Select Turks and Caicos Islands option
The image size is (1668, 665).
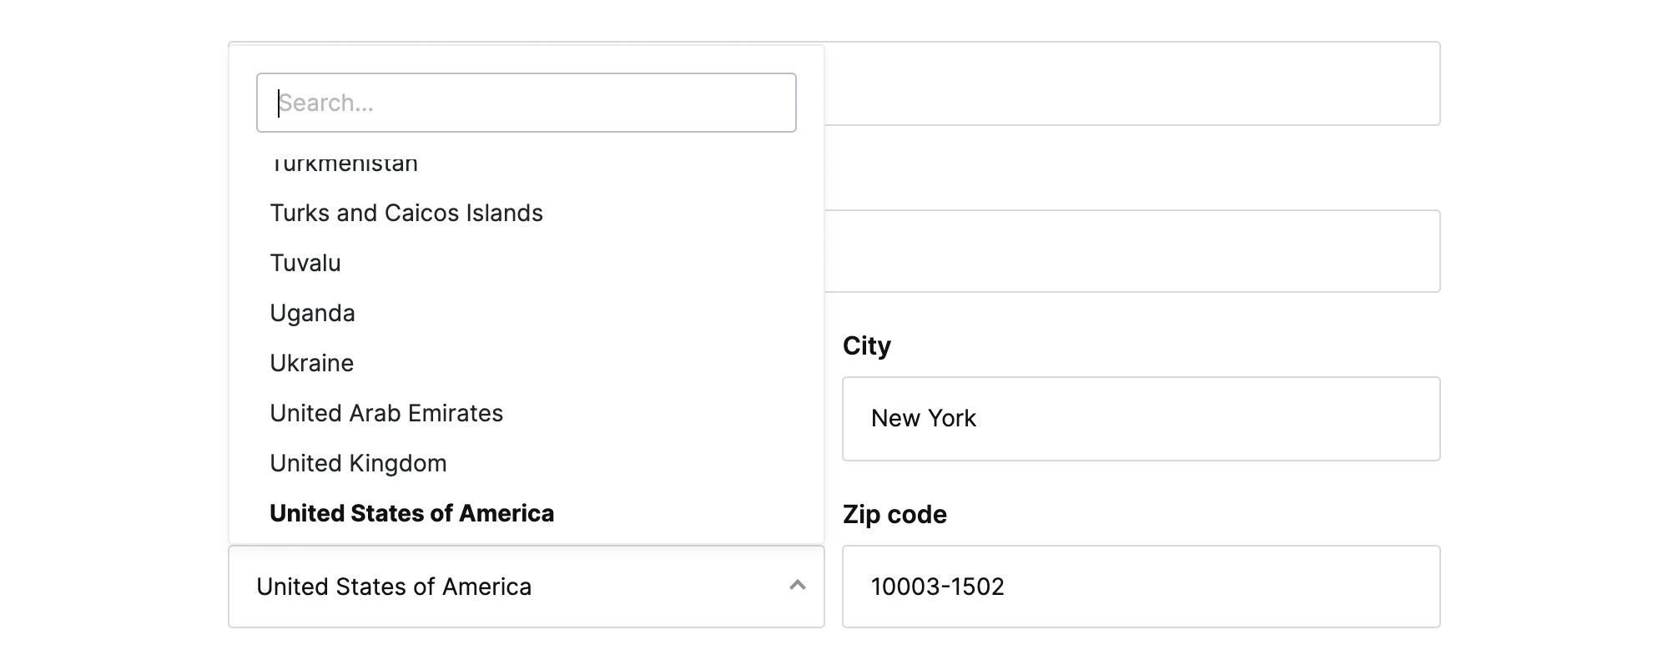point(406,214)
